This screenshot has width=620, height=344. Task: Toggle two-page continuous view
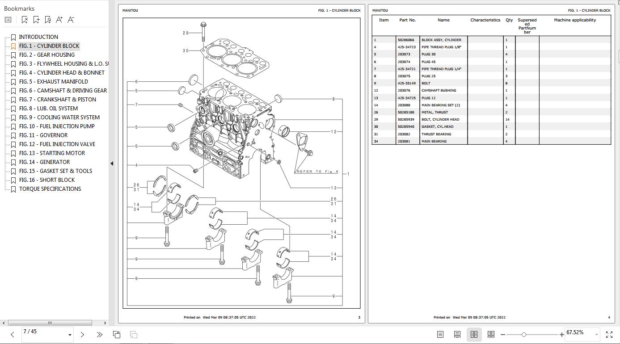(x=491, y=335)
